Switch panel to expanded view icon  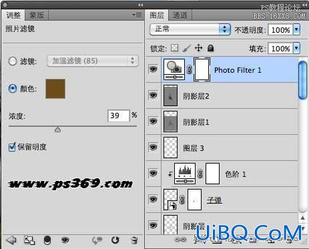(29, 240)
